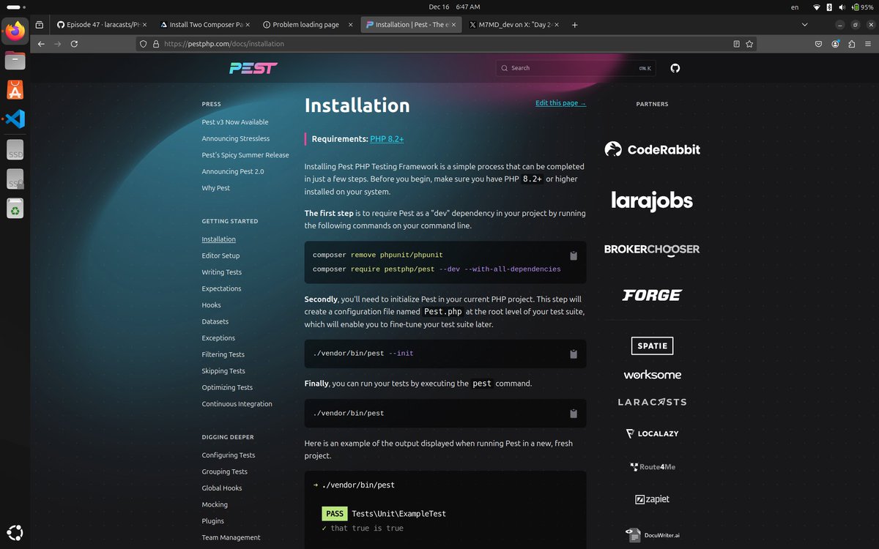879x549 pixels.
Task: Follow the PHP 8.2+ requirements link
Action: tap(387, 139)
